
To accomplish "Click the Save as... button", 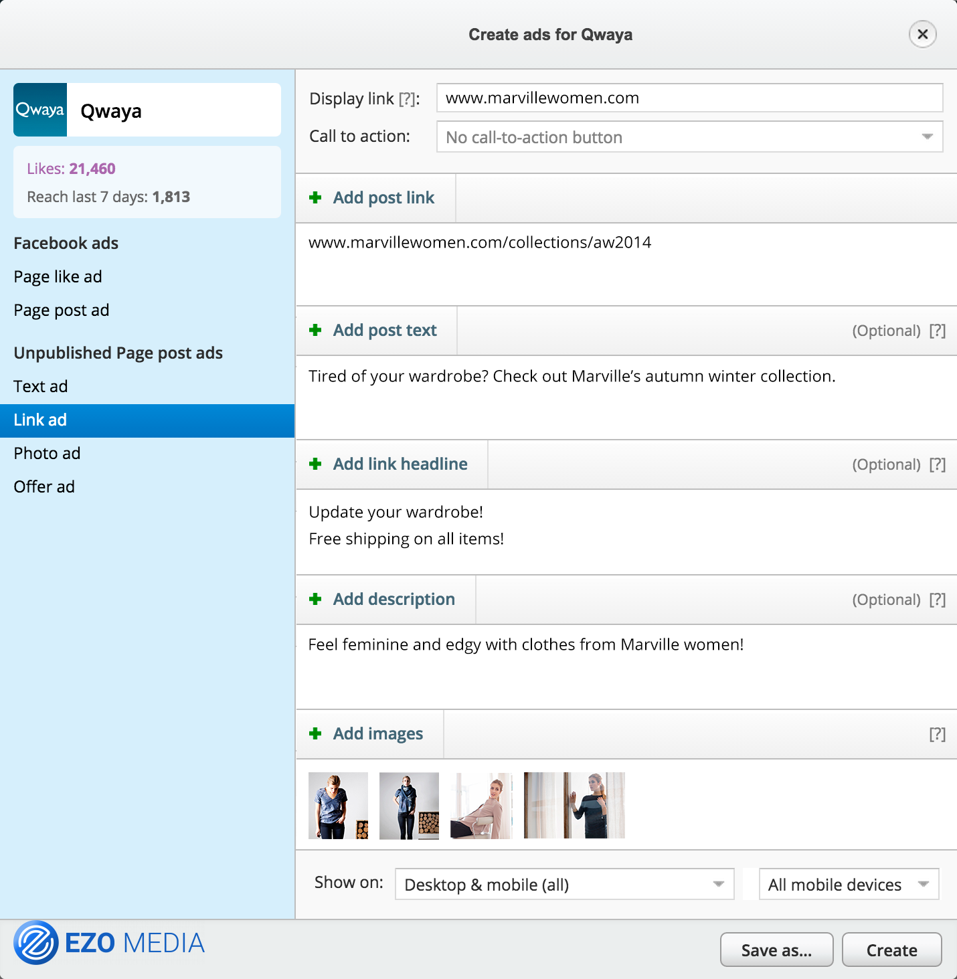I will coord(776,950).
